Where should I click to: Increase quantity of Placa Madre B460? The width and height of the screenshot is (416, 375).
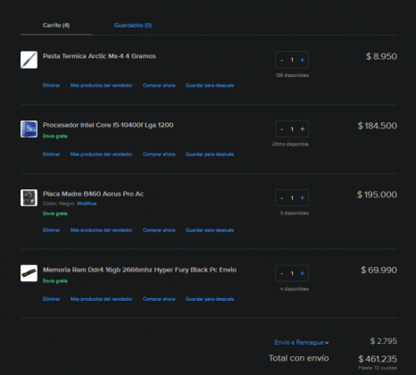point(303,198)
